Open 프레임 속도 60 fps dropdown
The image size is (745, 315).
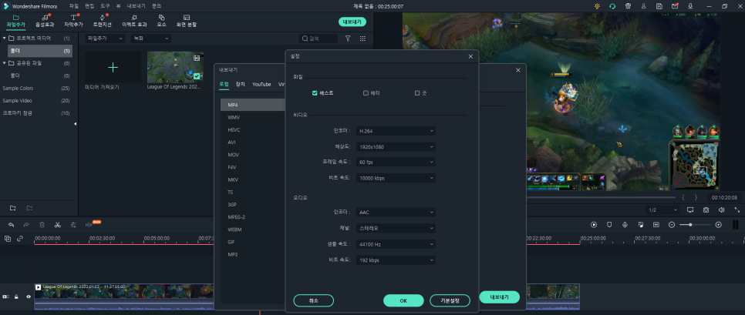pos(396,163)
